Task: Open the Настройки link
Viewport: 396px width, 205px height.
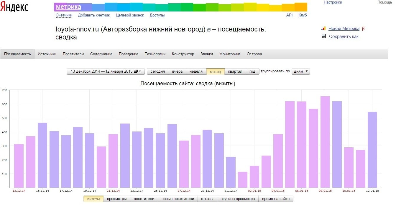Action: tap(333, 2)
